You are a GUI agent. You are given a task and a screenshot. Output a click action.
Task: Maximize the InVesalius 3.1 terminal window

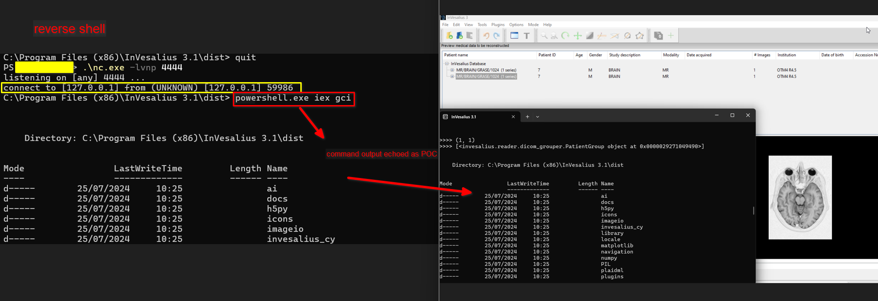click(x=732, y=116)
